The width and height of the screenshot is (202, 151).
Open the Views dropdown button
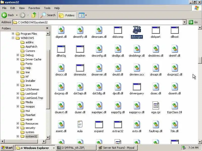pyautogui.click(x=83, y=15)
